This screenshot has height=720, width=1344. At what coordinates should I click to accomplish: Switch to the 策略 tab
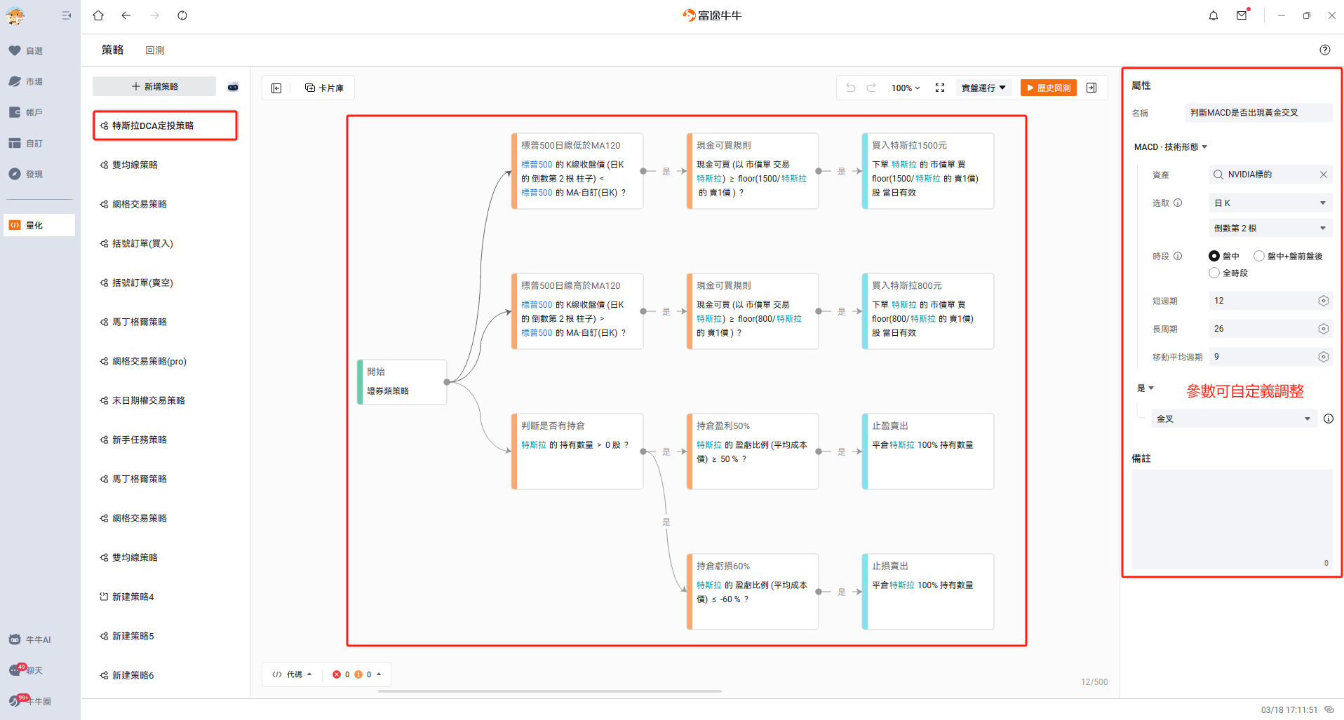click(112, 50)
